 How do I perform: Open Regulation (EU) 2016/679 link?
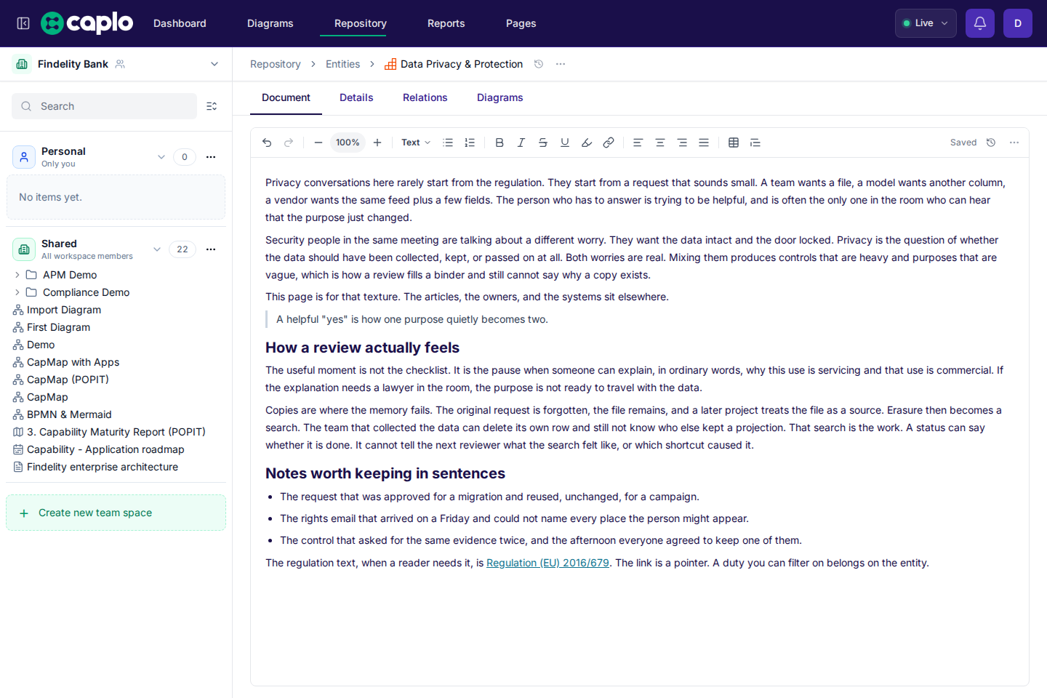[547, 563]
